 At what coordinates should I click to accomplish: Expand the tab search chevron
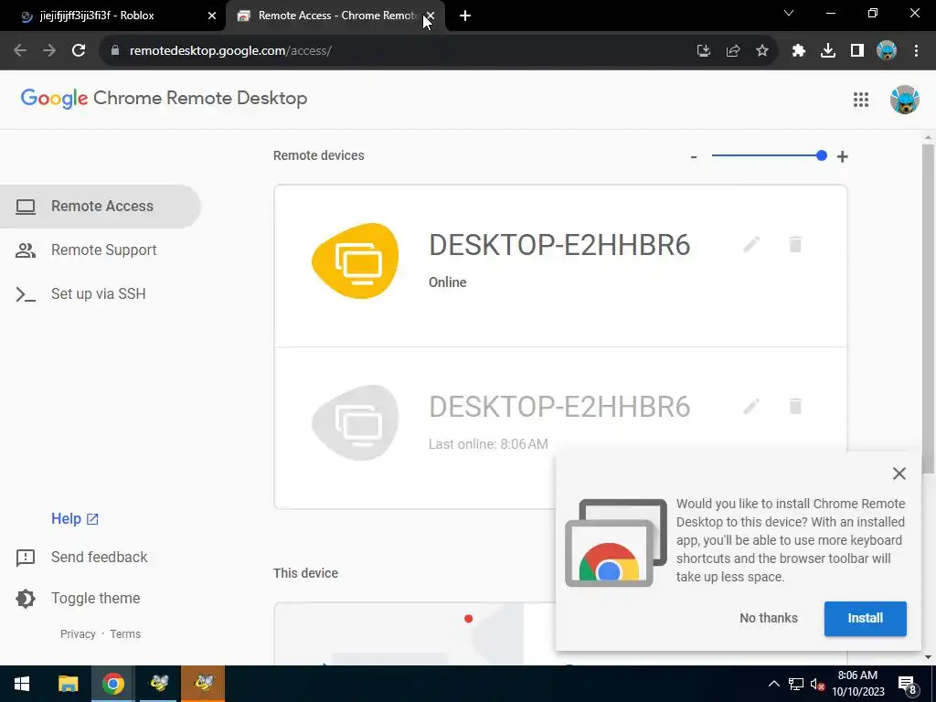(789, 13)
